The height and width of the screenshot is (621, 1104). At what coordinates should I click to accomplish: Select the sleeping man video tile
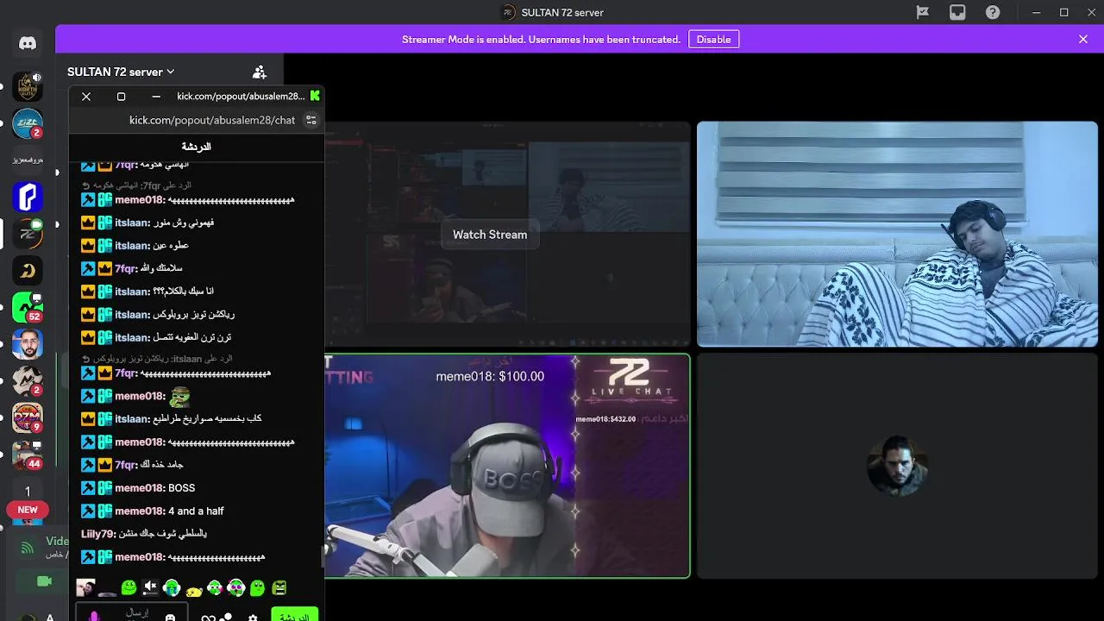(x=897, y=234)
